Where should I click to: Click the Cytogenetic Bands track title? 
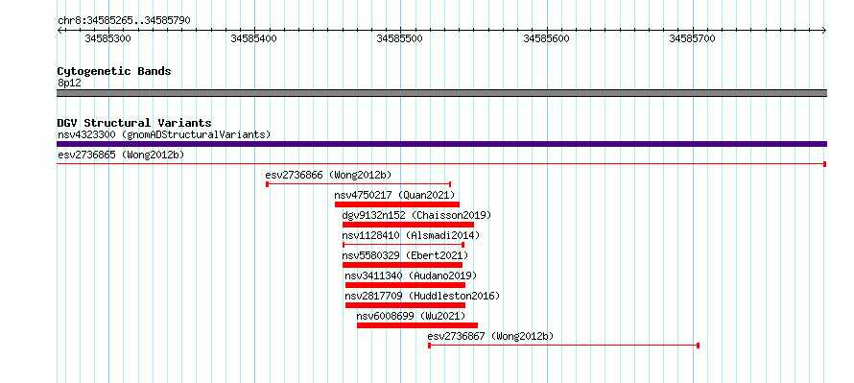tap(114, 71)
